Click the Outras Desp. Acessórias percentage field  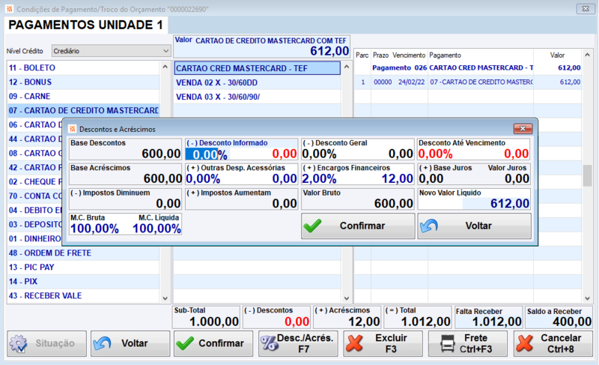(204, 179)
